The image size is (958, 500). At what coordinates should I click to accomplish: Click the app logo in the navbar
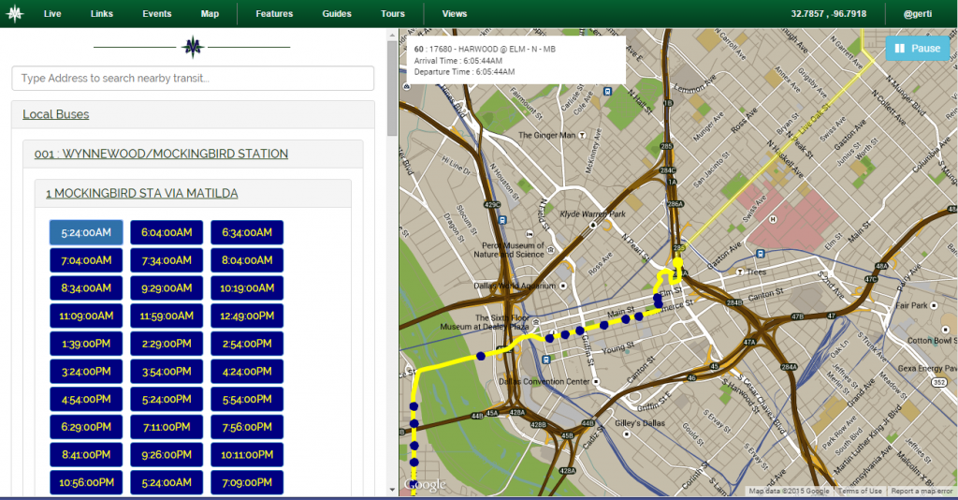click(x=15, y=14)
